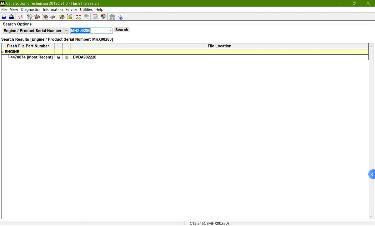375x226 pixels.
Task: Click the Connect/Disconnect red arrows icon
Action: tap(78, 17)
